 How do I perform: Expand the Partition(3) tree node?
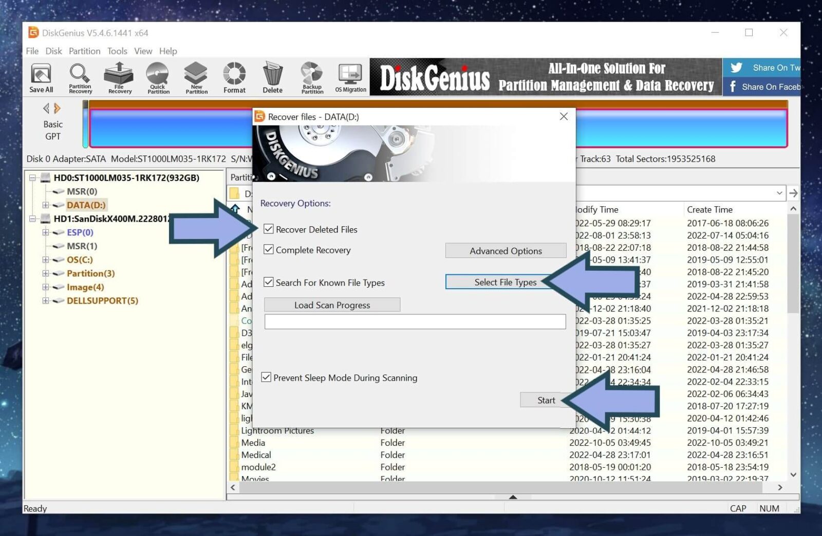pos(45,273)
